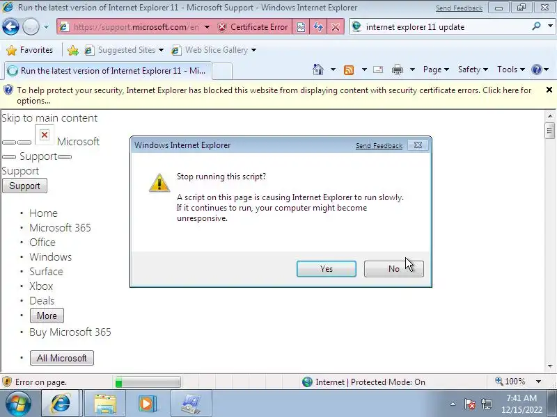This screenshot has width=557, height=417.
Task: Open the Microsoft 365 navigation link
Action: point(60,228)
